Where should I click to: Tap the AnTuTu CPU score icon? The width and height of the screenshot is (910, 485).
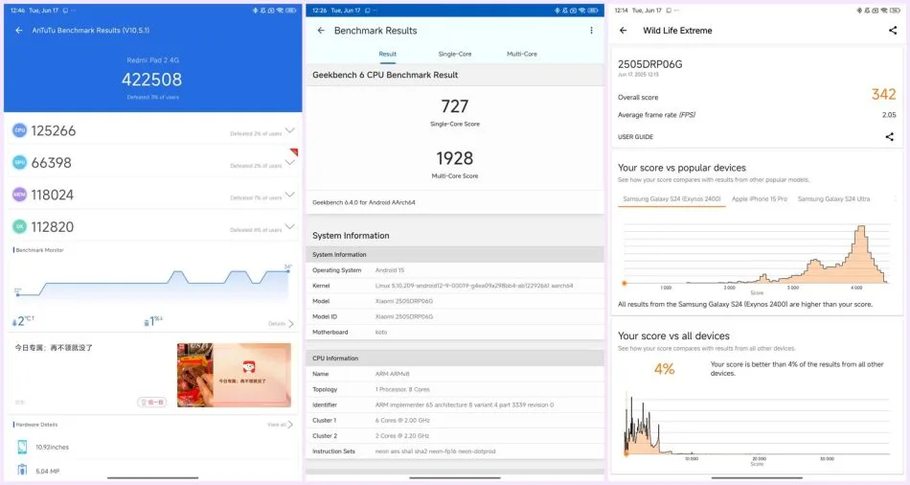point(20,130)
